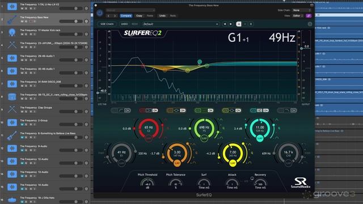Select The Frequency 9-Audio track name
363x204 pixels.
(33, 146)
